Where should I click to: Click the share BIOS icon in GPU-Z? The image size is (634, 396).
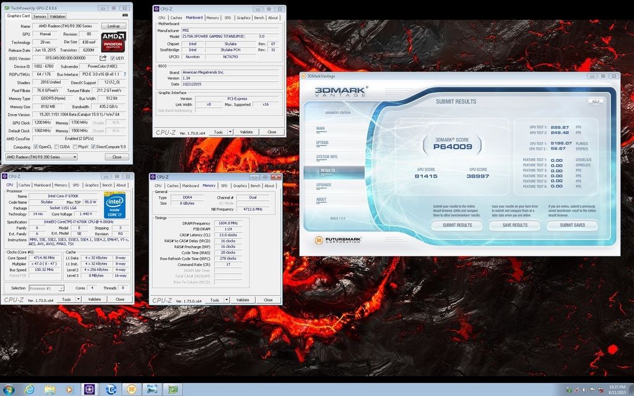(x=103, y=58)
